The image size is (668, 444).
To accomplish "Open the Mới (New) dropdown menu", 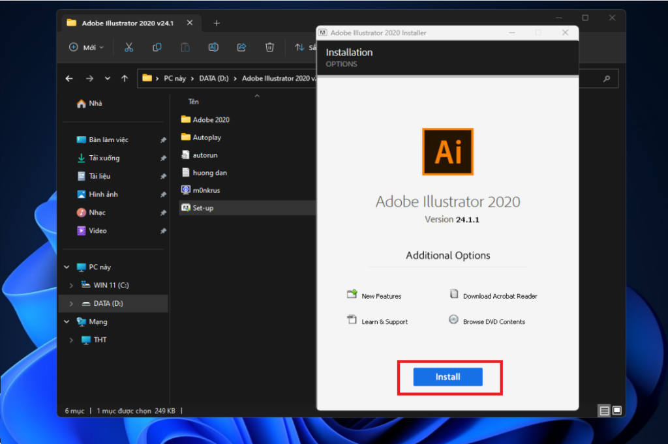I will 87,47.
